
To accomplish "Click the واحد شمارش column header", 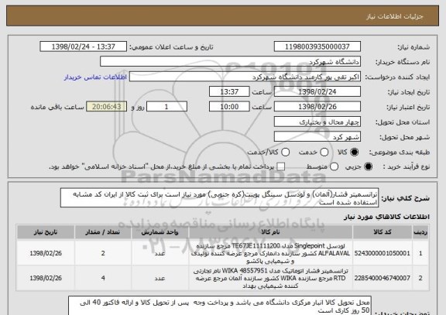I will [160, 232].
